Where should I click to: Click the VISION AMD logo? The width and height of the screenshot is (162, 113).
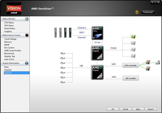click(14, 8)
